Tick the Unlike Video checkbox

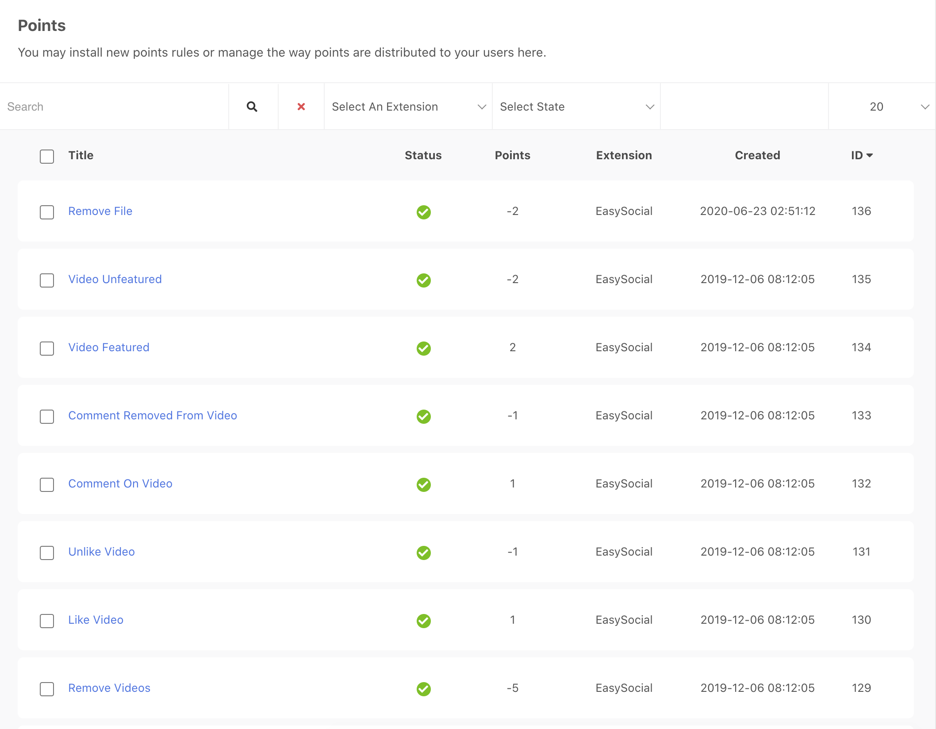click(x=47, y=553)
